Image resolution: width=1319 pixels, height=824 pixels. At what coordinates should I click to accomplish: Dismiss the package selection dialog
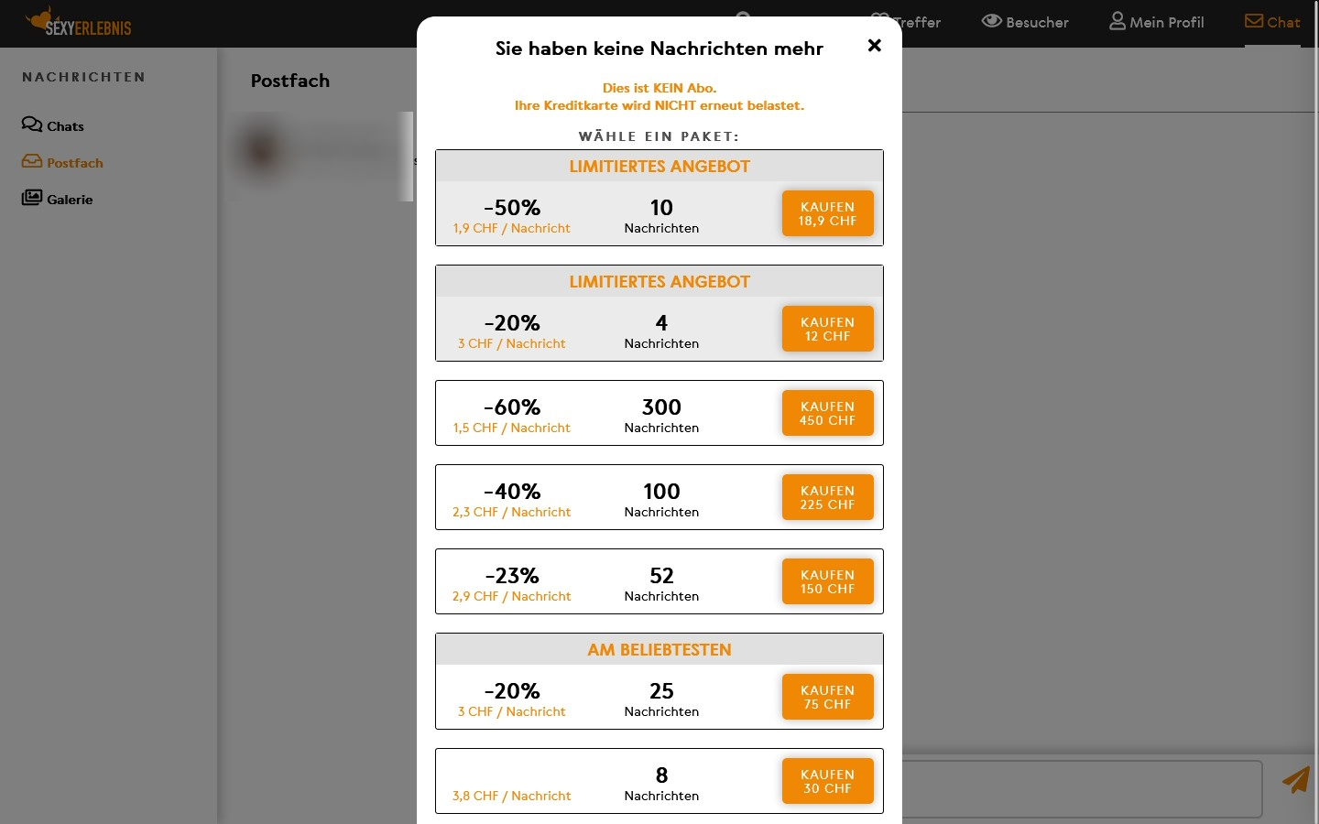pyautogui.click(x=874, y=45)
